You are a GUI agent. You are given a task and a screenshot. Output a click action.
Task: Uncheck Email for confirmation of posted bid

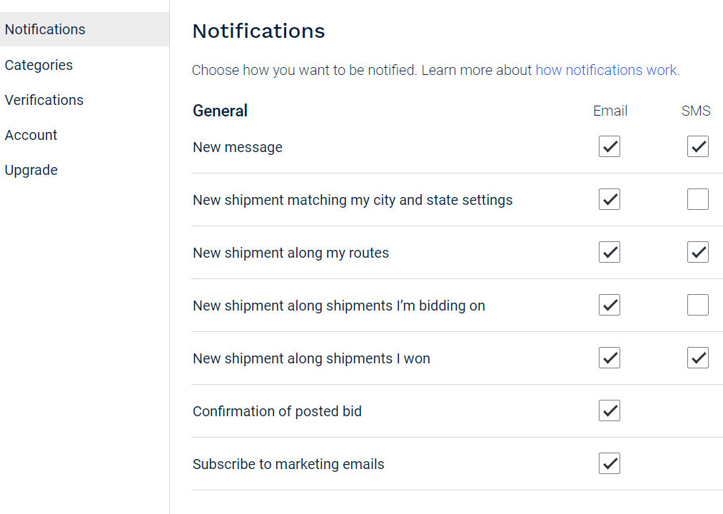point(610,411)
